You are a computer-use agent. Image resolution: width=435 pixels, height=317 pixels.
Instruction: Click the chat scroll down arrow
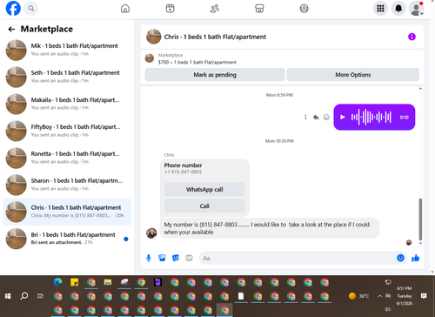[x=420, y=243]
